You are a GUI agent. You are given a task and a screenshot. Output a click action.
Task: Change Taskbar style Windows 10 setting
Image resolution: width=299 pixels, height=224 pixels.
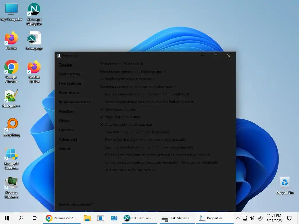121,64
